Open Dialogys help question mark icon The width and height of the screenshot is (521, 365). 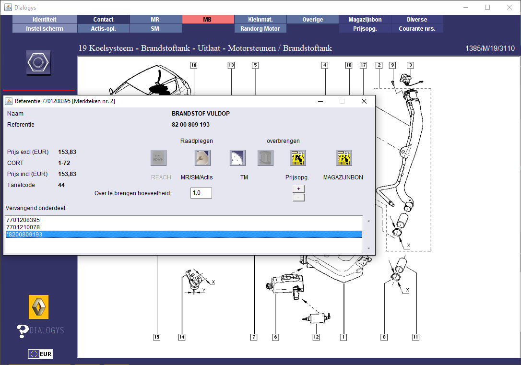23,330
